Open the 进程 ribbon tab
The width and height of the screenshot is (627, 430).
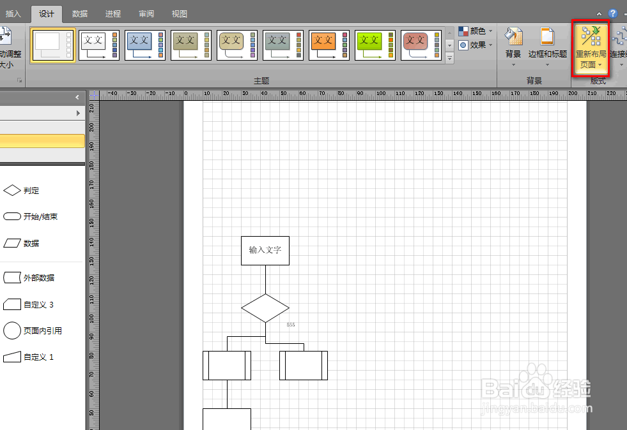[x=112, y=14]
